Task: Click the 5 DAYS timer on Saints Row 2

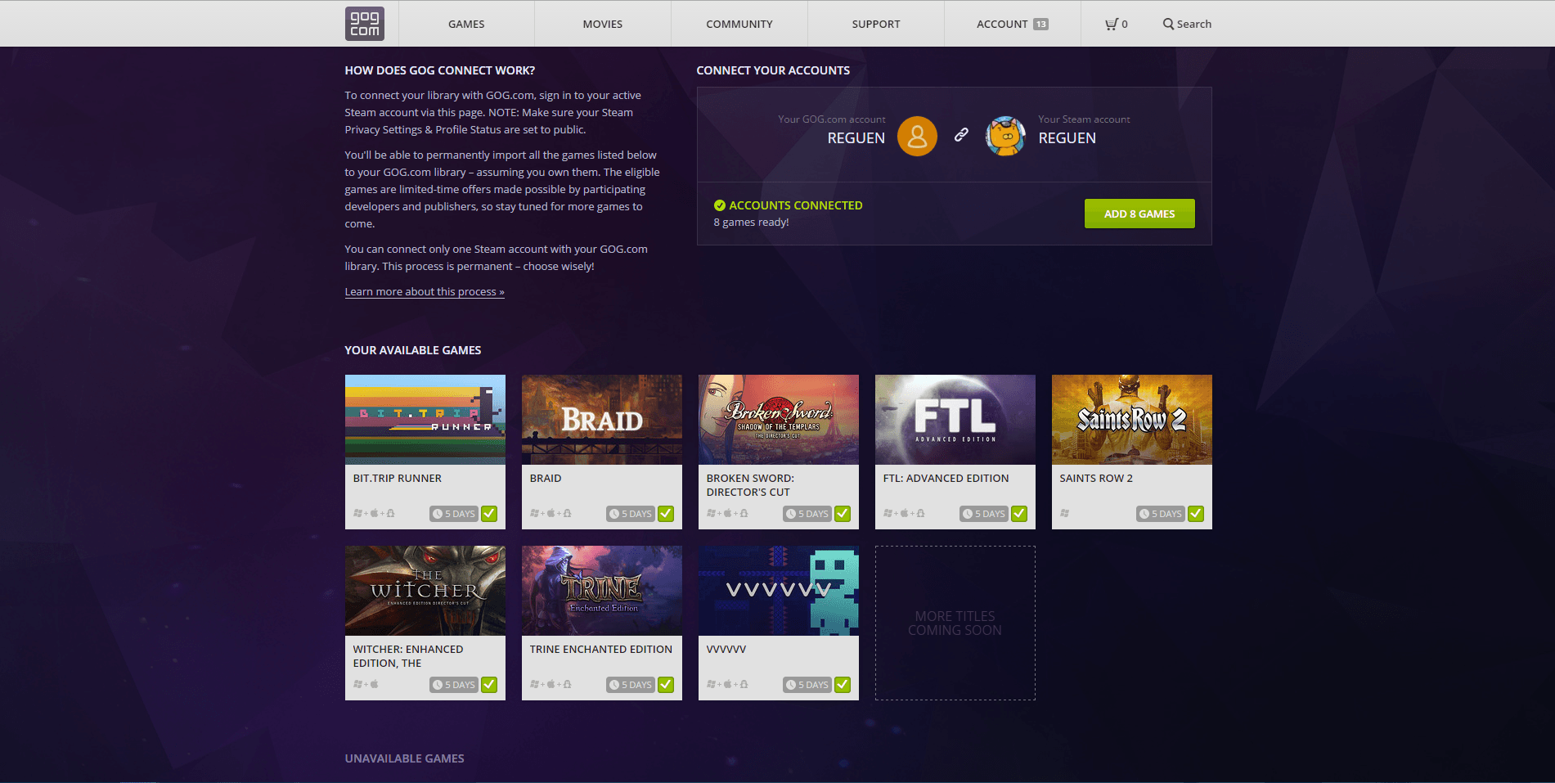Action: (1161, 514)
